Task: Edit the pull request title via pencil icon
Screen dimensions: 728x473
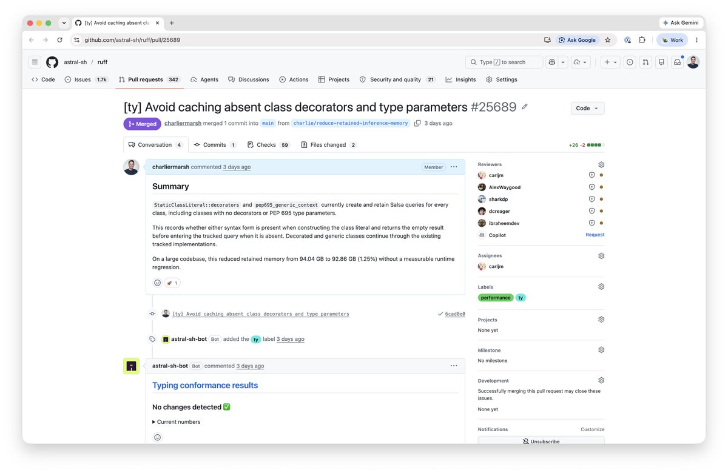Action: [x=525, y=107]
